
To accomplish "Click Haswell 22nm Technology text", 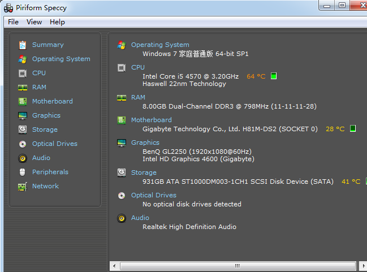I will click(184, 84).
